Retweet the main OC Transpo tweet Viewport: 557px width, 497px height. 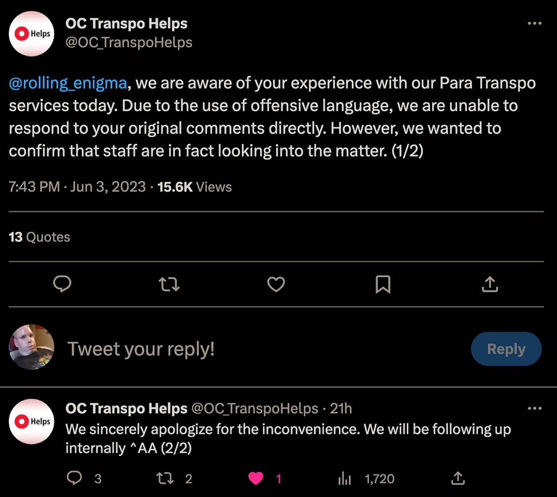(169, 284)
